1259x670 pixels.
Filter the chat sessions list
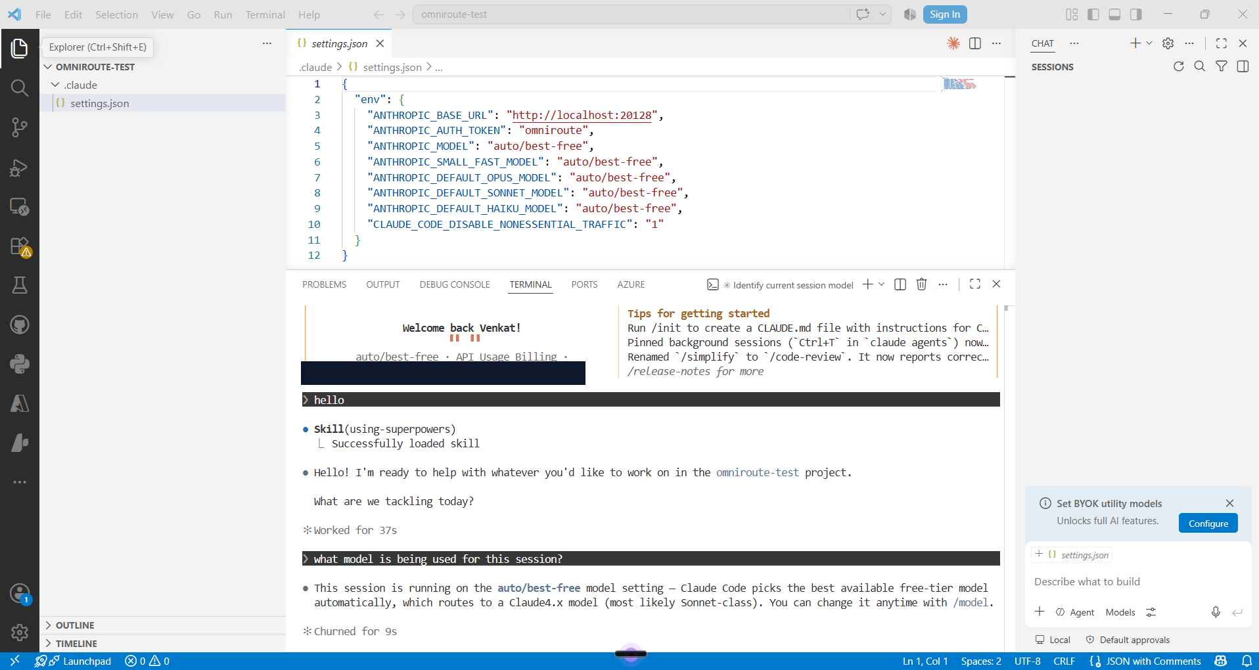click(x=1221, y=66)
